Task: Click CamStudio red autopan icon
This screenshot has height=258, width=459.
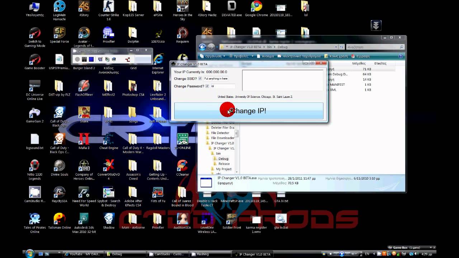Action: point(127,59)
